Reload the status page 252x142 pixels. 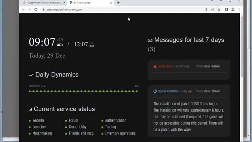[36, 9]
